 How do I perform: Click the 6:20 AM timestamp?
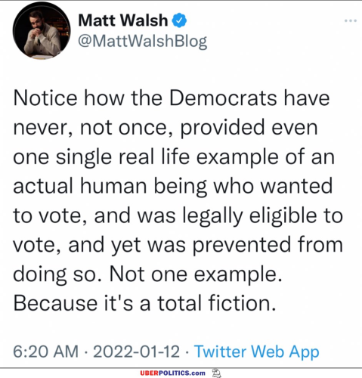[45, 352]
